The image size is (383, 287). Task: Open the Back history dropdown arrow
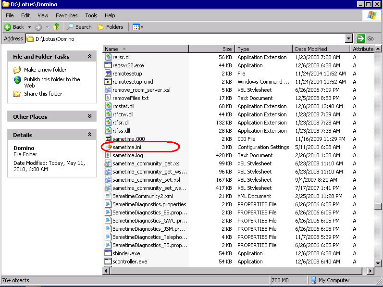coord(29,27)
